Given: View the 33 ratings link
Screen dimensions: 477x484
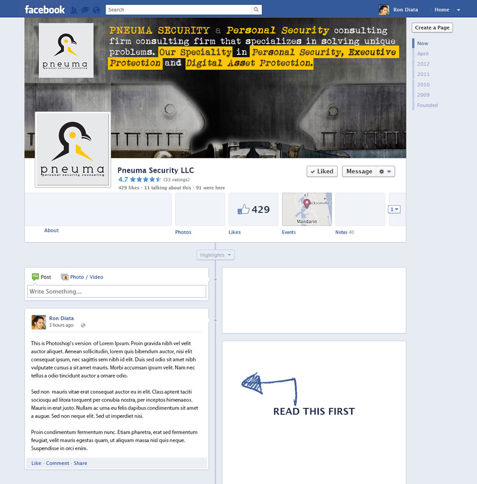Looking at the screenshot, I should (x=176, y=180).
